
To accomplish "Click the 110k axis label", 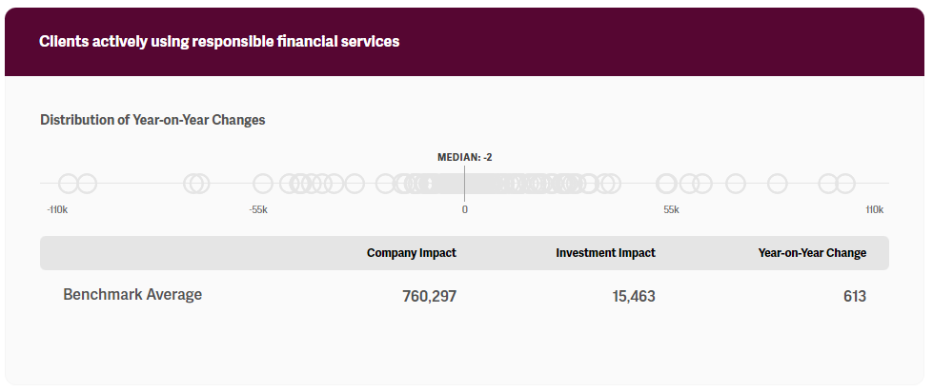I will tap(874, 209).
